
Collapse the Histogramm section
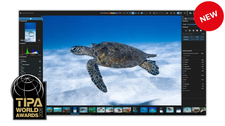click(x=20, y=43)
